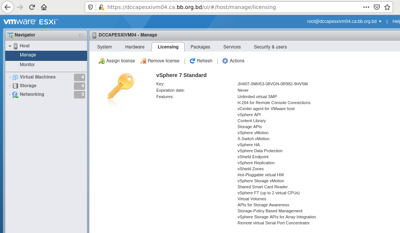Viewport: 400px width, 233px height.
Task: Click the feature Shared Smart Card Reader
Action: (x=263, y=187)
